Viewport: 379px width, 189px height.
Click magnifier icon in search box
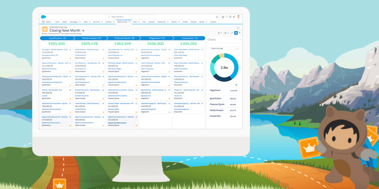[109, 17]
